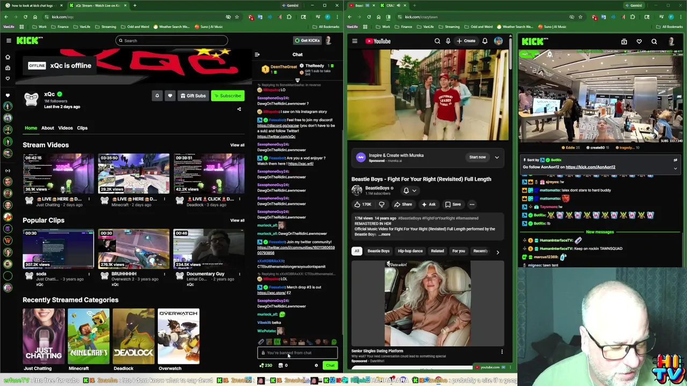
Task: Open BeastieBoys notification bell dropdown
Action: (x=409, y=190)
